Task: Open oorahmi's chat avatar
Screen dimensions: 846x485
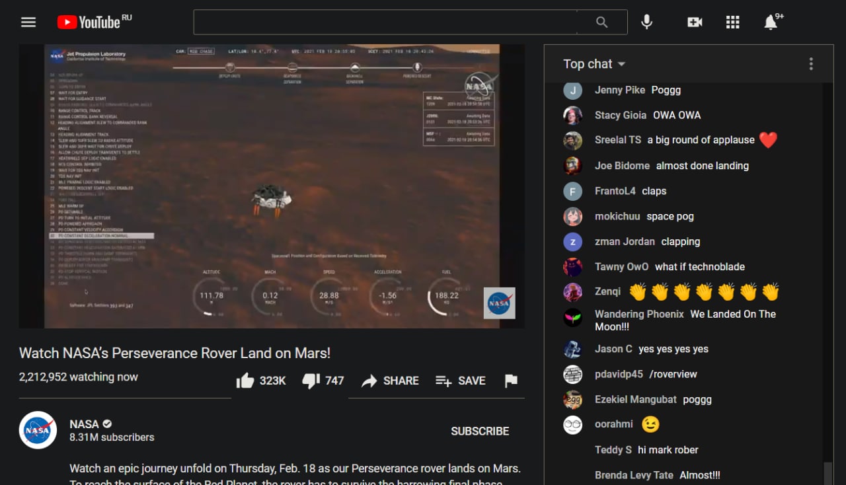Action: tap(572, 425)
